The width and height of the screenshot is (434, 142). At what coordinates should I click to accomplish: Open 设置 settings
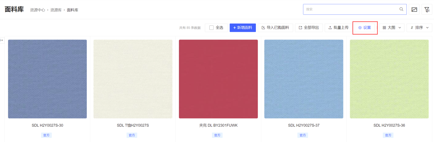pyautogui.click(x=365, y=27)
